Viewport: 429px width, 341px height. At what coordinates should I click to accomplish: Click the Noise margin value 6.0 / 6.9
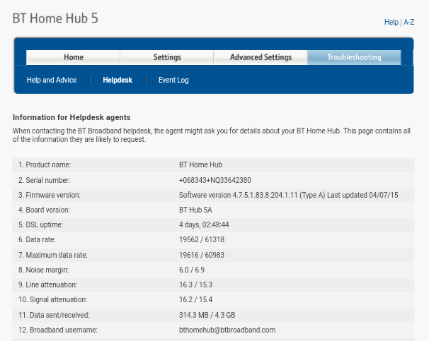(192, 270)
